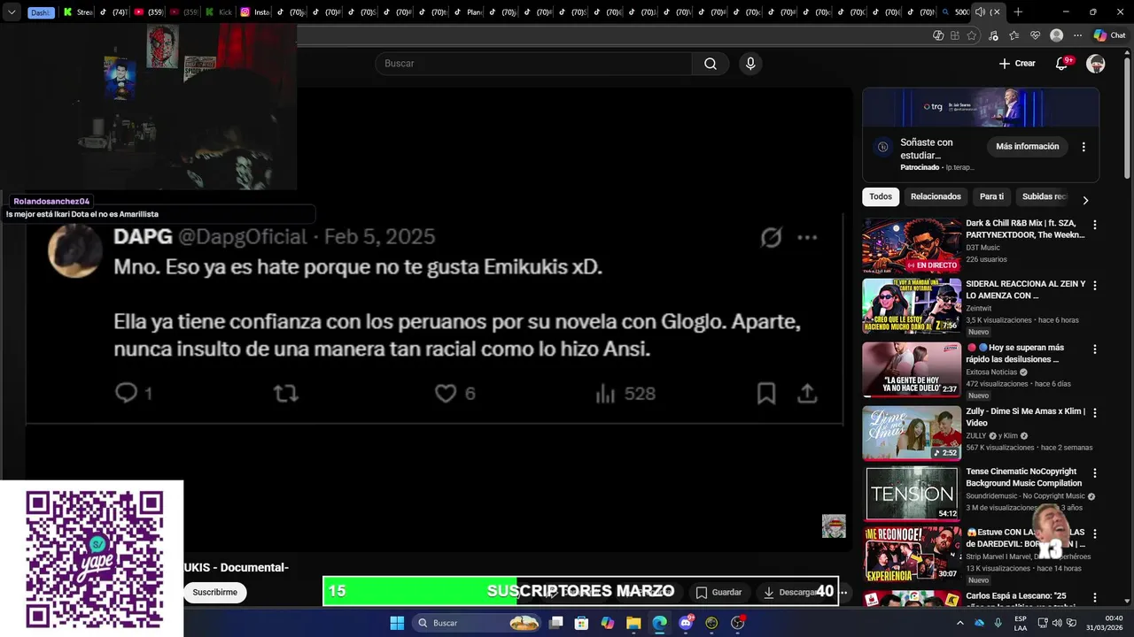Click the Exitosa Noticias channel name

990,372
